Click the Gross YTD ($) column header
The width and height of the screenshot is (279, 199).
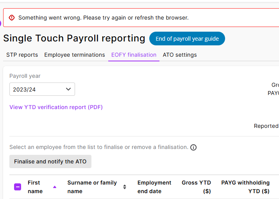click(x=196, y=187)
